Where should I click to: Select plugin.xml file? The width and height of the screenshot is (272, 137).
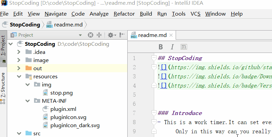67,109
